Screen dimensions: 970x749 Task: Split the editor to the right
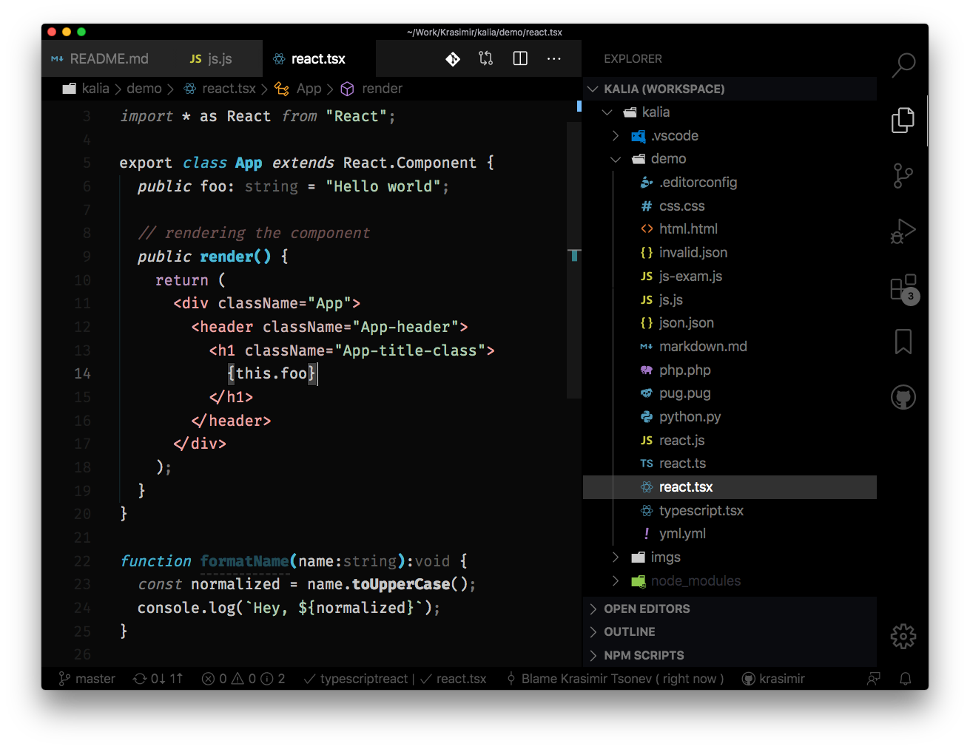point(520,58)
